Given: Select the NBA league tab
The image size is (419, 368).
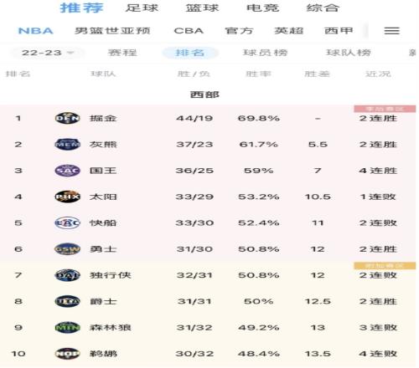Looking at the screenshot, I should 36,31.
